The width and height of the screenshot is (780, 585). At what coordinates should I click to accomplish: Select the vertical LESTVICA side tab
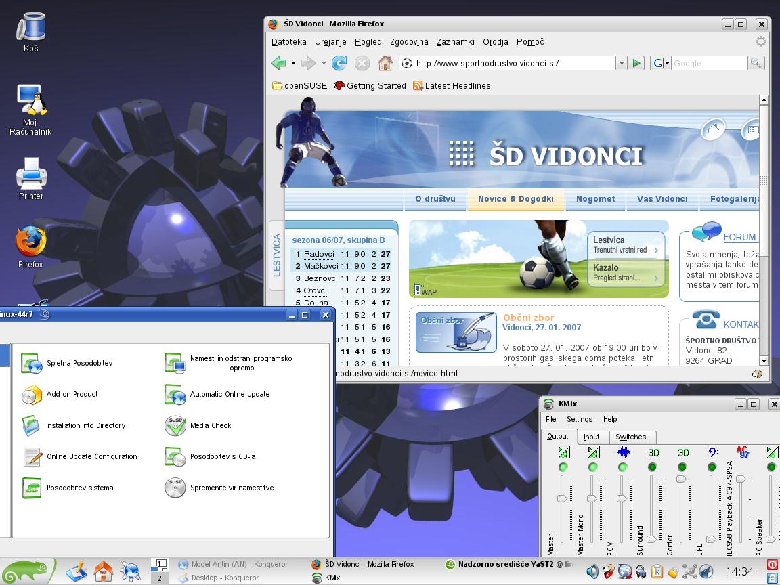tap(276, 255)
